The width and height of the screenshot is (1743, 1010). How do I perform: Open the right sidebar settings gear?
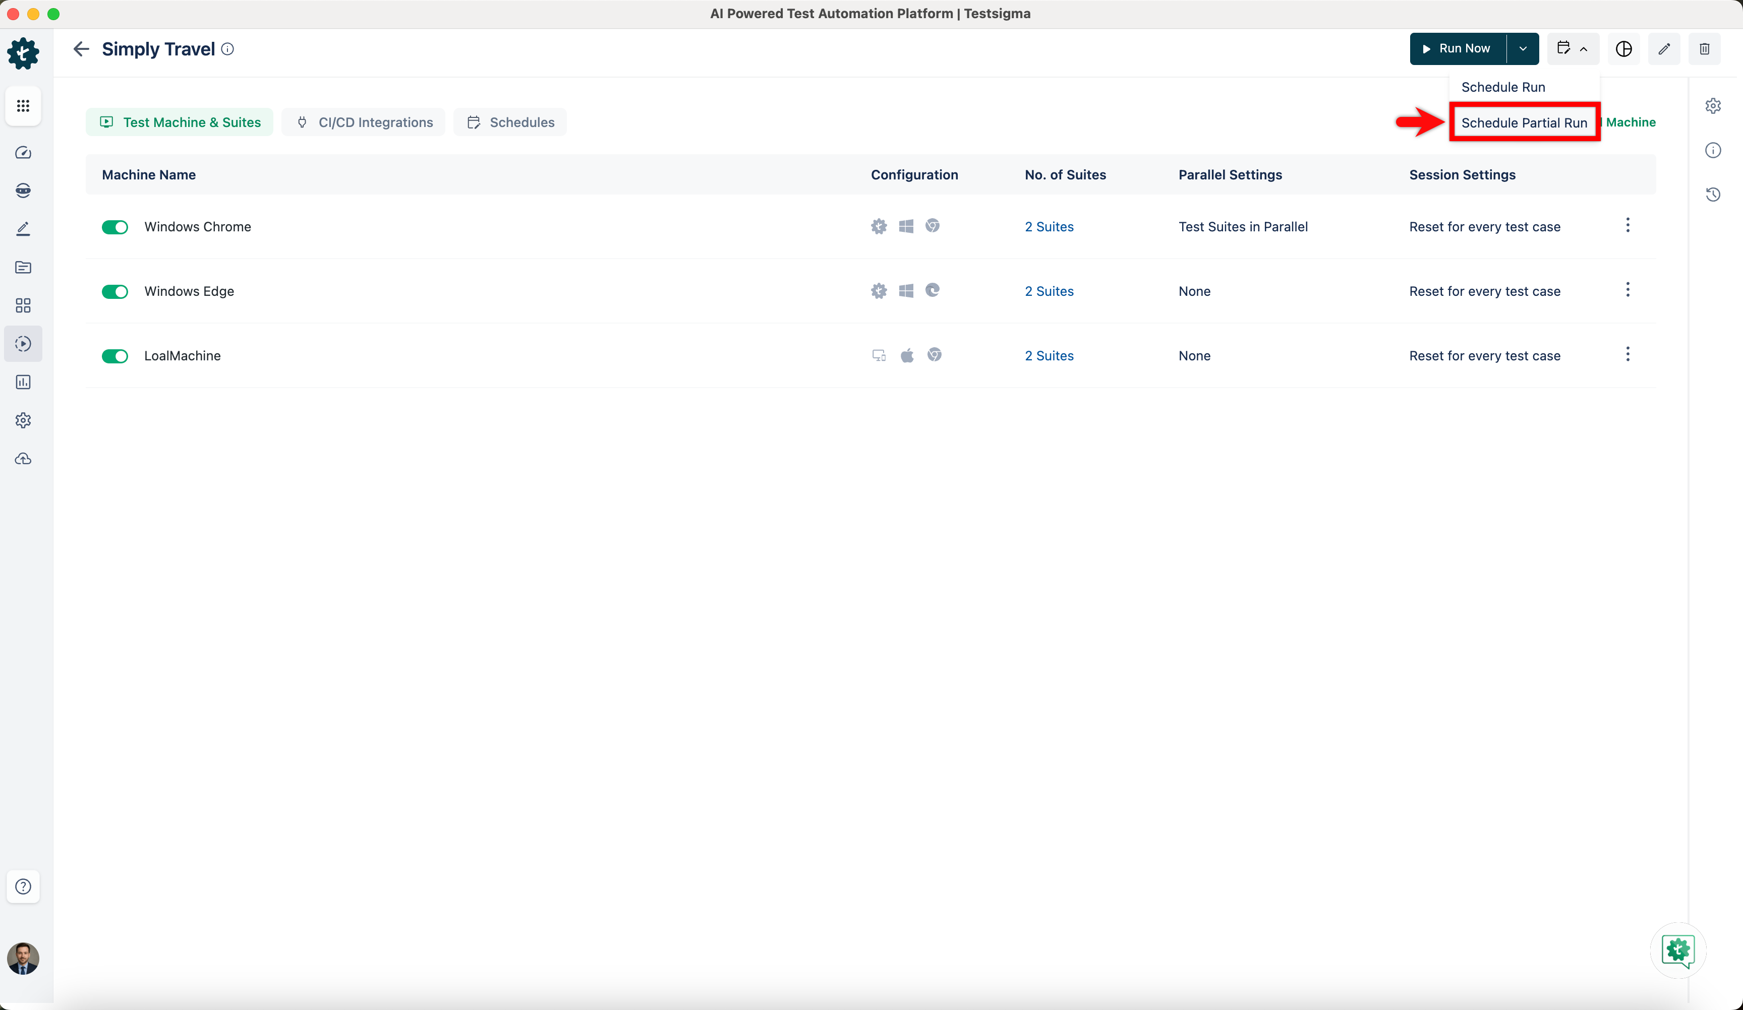pos(1713,106)
